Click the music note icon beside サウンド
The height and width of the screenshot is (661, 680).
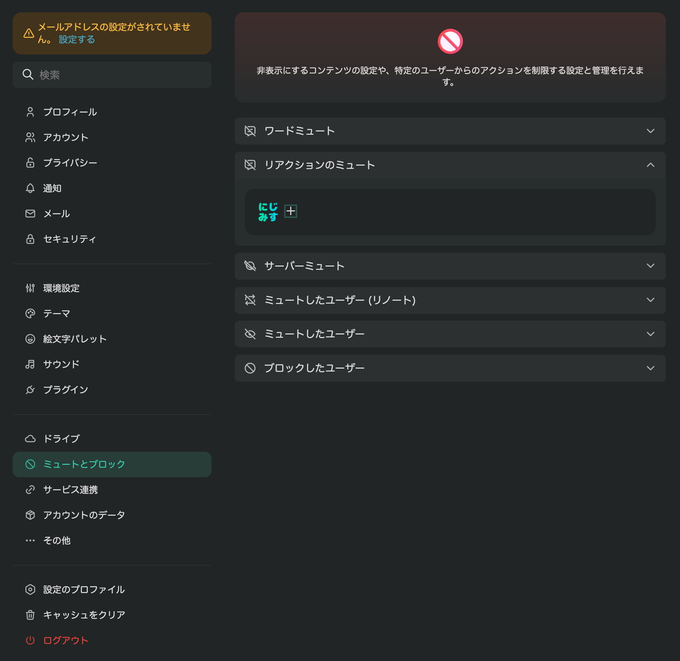coord(30,364)
